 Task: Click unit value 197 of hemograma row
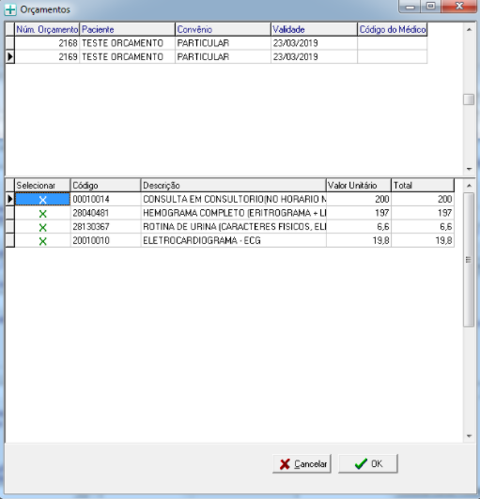coord(359,213)
